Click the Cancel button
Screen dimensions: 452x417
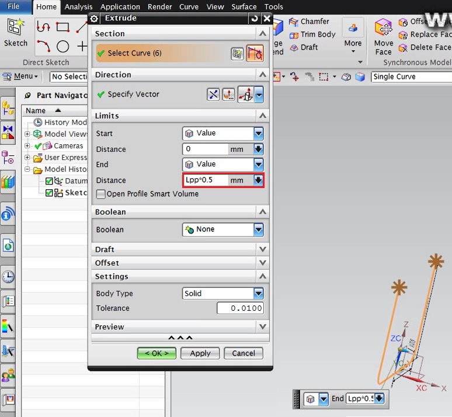coord(244,353)
